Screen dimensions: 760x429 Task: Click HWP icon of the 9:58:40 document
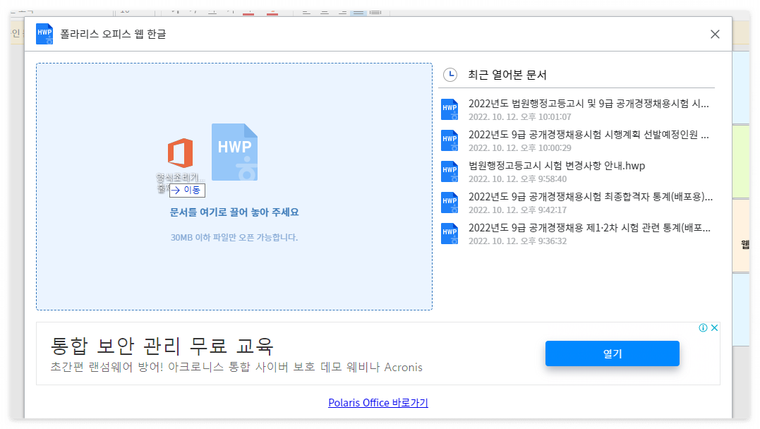[450, 171]
